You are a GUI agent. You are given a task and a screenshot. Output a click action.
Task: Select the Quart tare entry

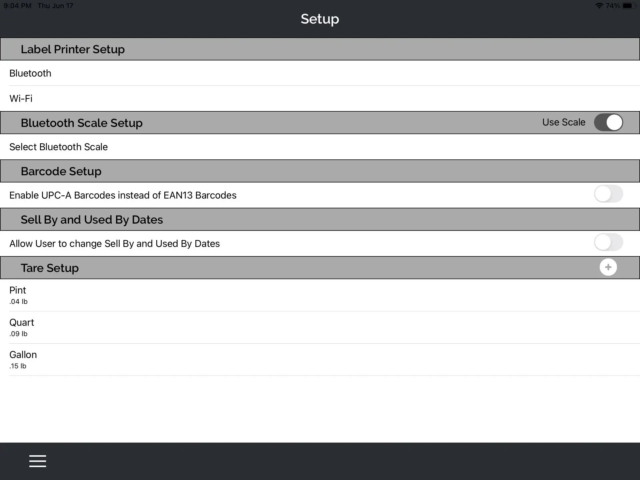pos(320,327)
